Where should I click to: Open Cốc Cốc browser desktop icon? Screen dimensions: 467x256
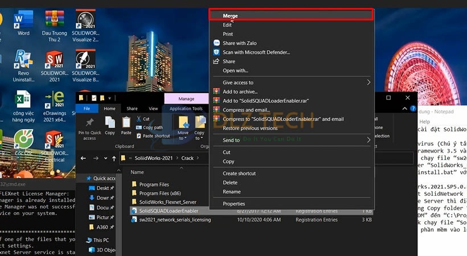(23, 143)
